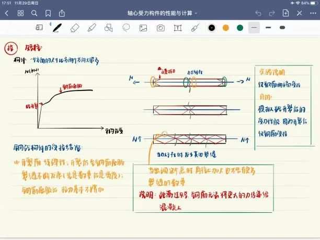The image size is (320, 240).
Task: Select the thinnest stroke width
Action: point(254,28)
